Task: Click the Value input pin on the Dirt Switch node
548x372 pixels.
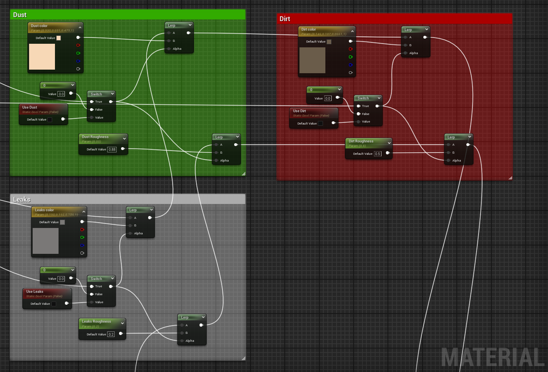Action: pos(358,121)
